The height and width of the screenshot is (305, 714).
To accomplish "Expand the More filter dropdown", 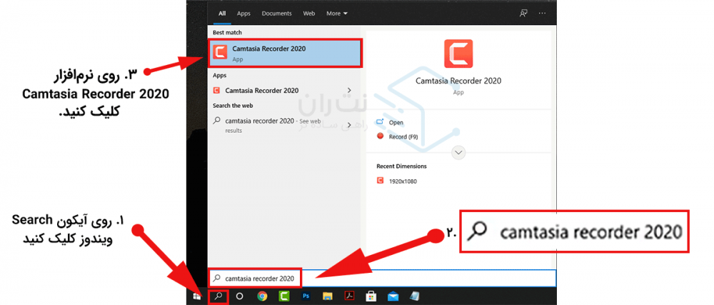I will [336, 13].
